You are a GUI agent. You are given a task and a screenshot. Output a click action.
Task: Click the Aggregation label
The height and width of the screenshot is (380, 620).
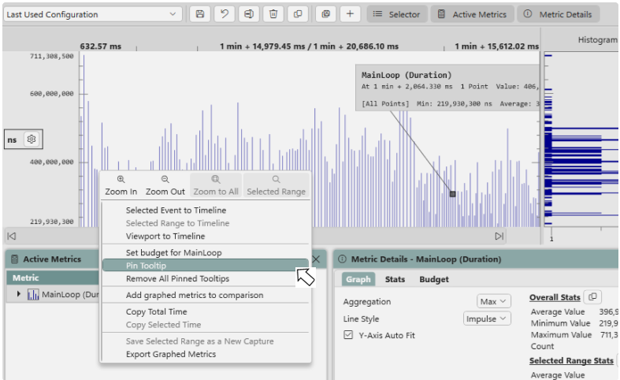click(x=367, y=302)
